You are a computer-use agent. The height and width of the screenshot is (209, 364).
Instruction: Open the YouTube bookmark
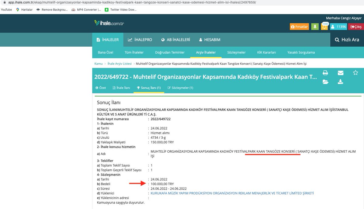click(x=6, y=10)
